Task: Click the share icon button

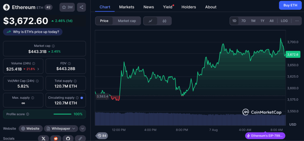Action: click(x=81, y=7)
